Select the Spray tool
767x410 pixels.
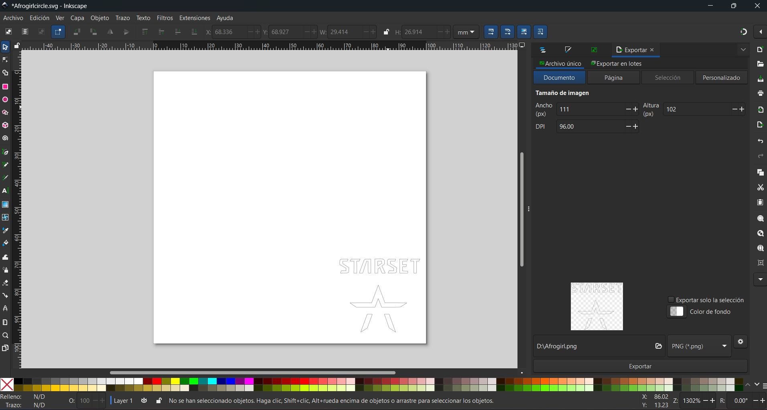[x=5, y=270]
